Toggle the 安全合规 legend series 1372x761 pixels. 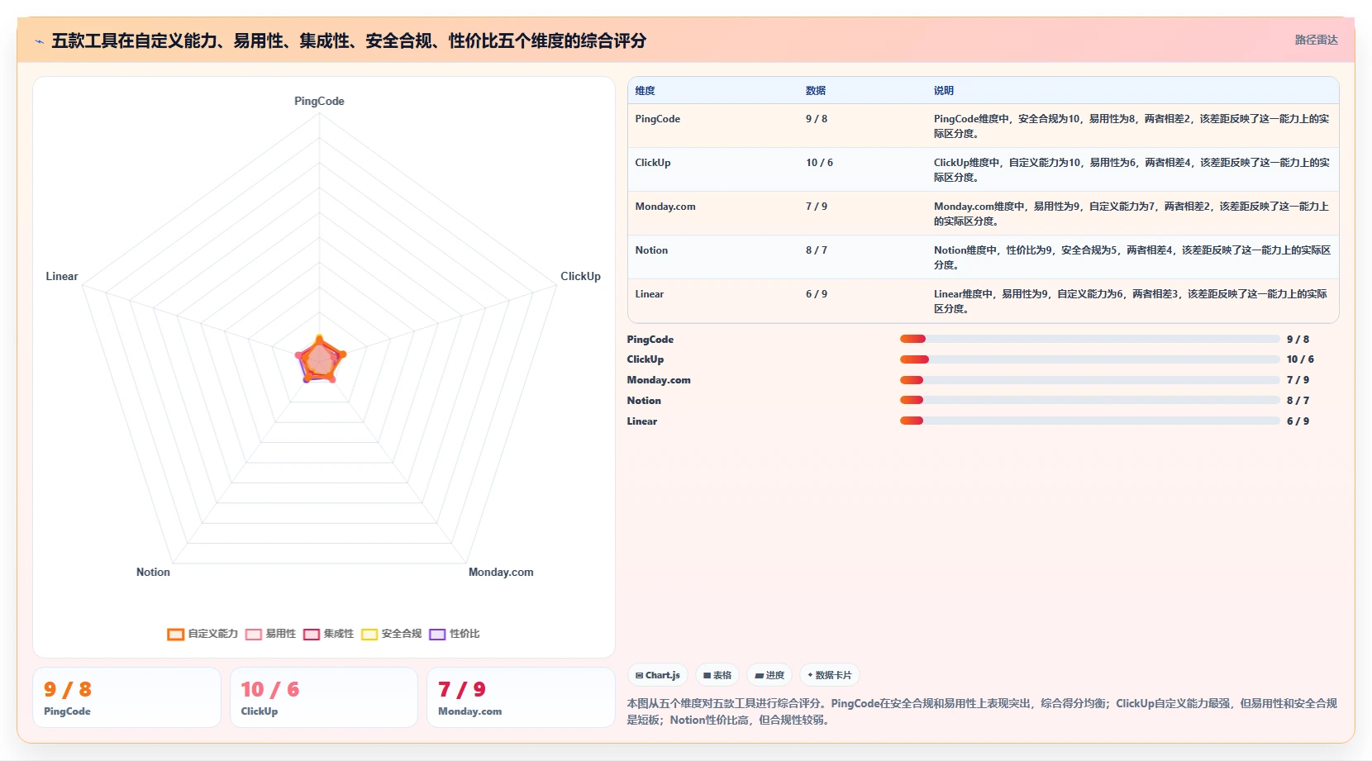pyautogui.click(x=391, y=634)
